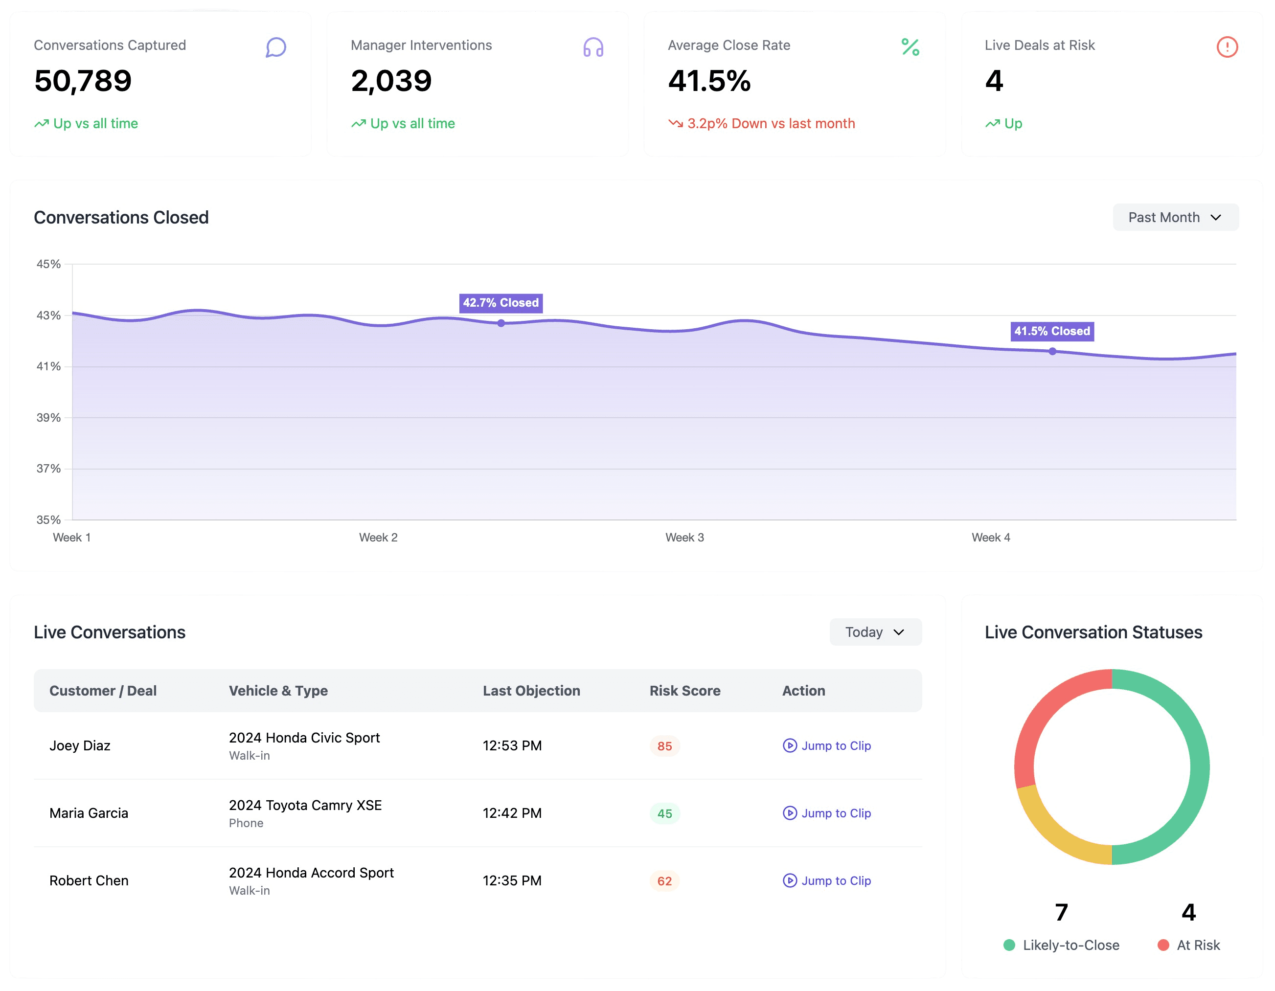Sort by Vehicle & Type column header
The width and height of the screenshot is (1275, 991).
click(278, 691)
